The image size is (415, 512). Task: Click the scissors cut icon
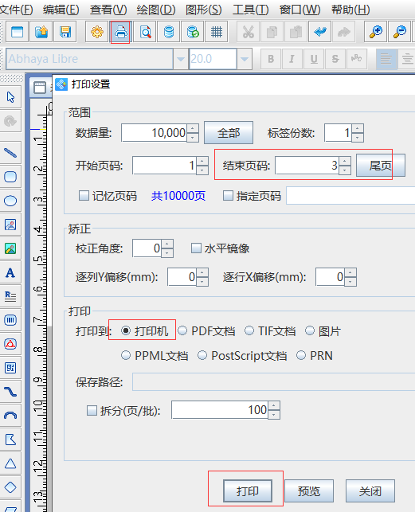(x=249, y=32)
